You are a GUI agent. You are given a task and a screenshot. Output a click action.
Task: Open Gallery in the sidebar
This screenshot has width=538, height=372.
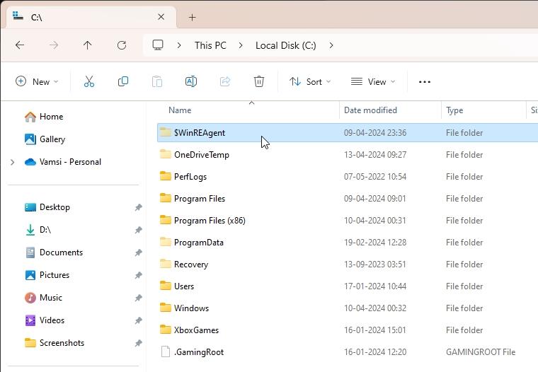pos(45,139)
